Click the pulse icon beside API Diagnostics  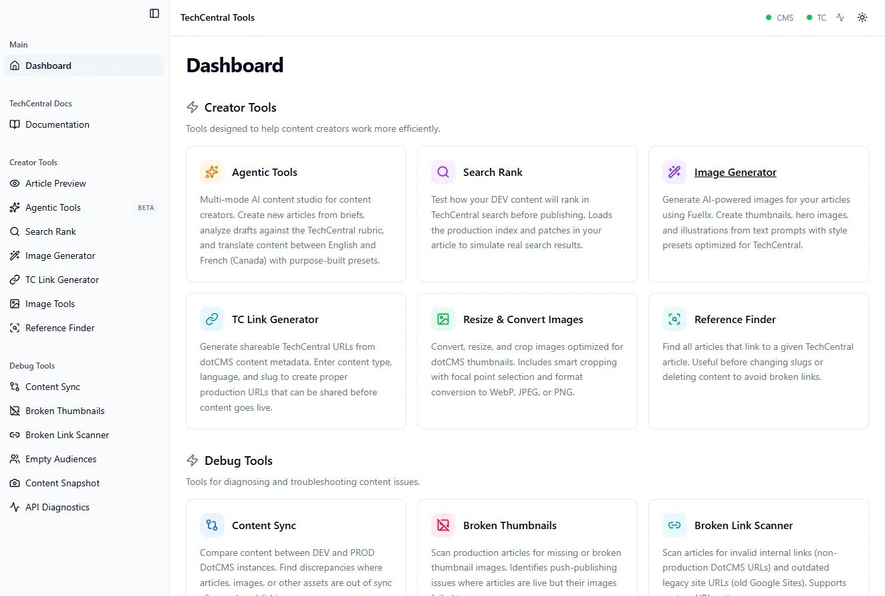point(15,507)
